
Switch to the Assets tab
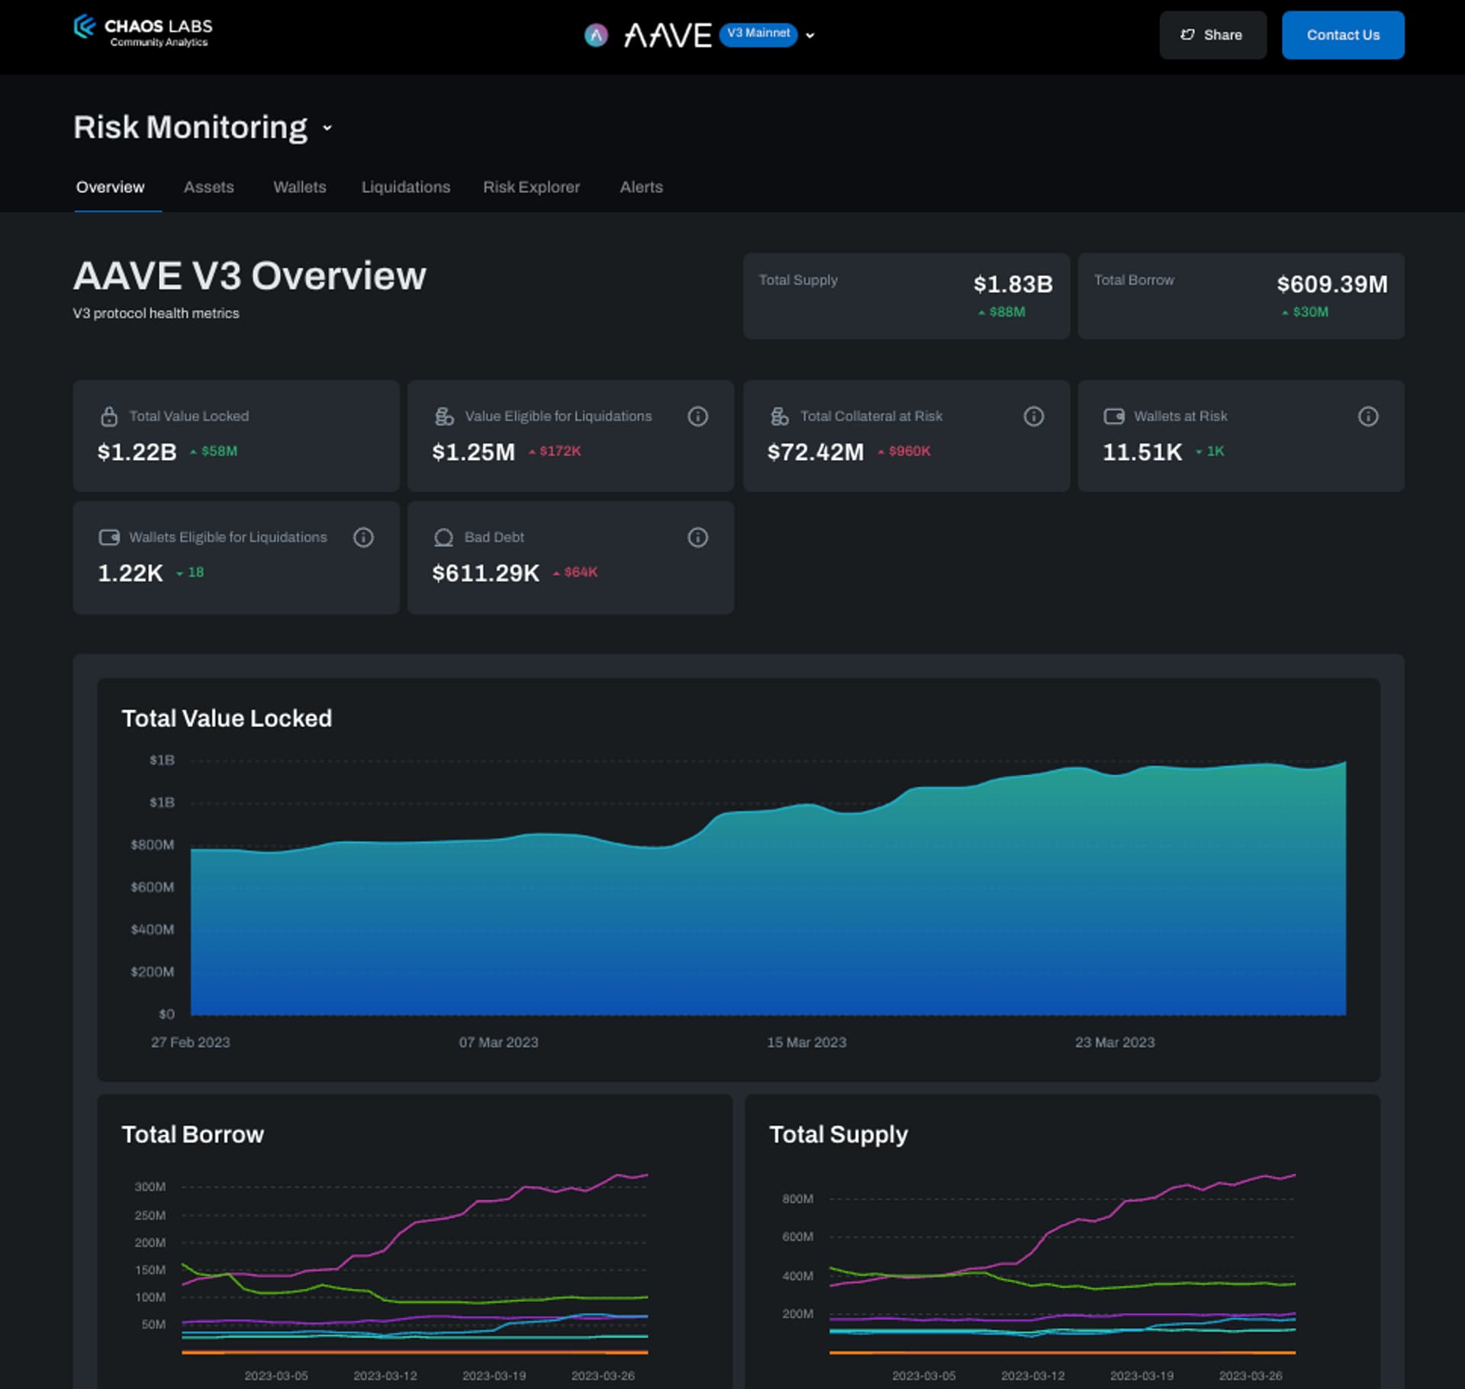(x=208, y=187)
